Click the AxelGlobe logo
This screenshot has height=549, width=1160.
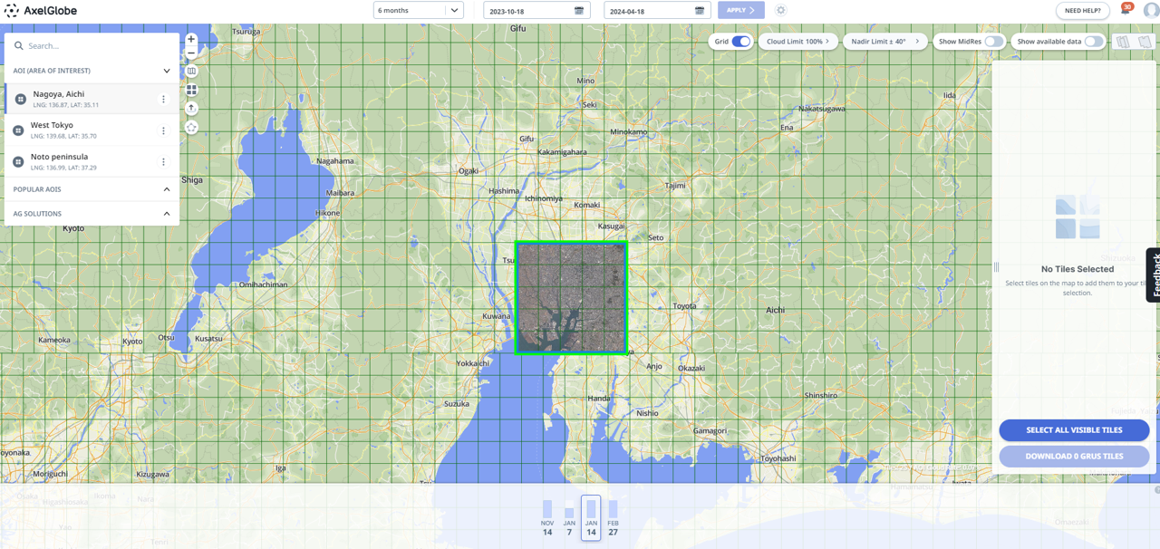tap(41, 11)
